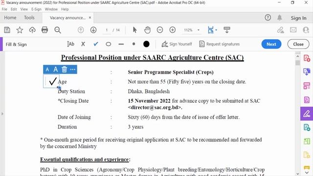Send file by email envelope icon

click(293, 30)
